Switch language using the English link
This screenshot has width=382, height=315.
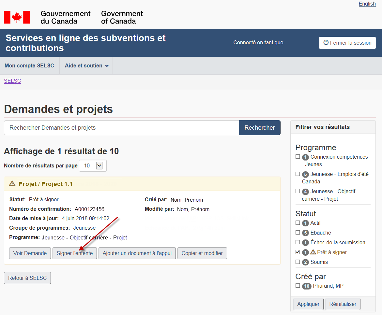pyautogui.click(x=367, y=4)
